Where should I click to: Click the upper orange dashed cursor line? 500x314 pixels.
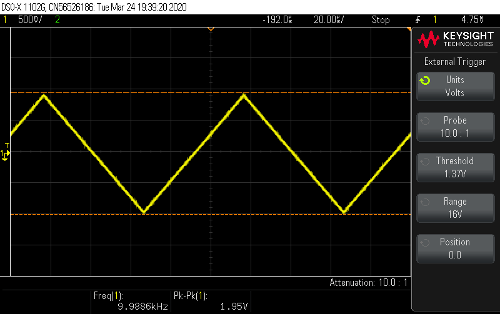[211, 92]
